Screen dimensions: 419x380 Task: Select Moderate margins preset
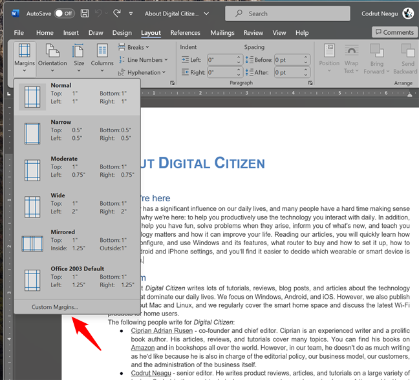point(77,170)
